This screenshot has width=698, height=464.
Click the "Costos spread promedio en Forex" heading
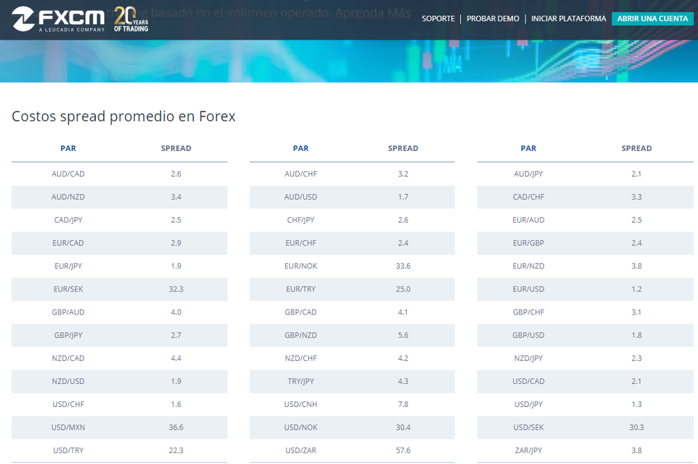point(123,116)
